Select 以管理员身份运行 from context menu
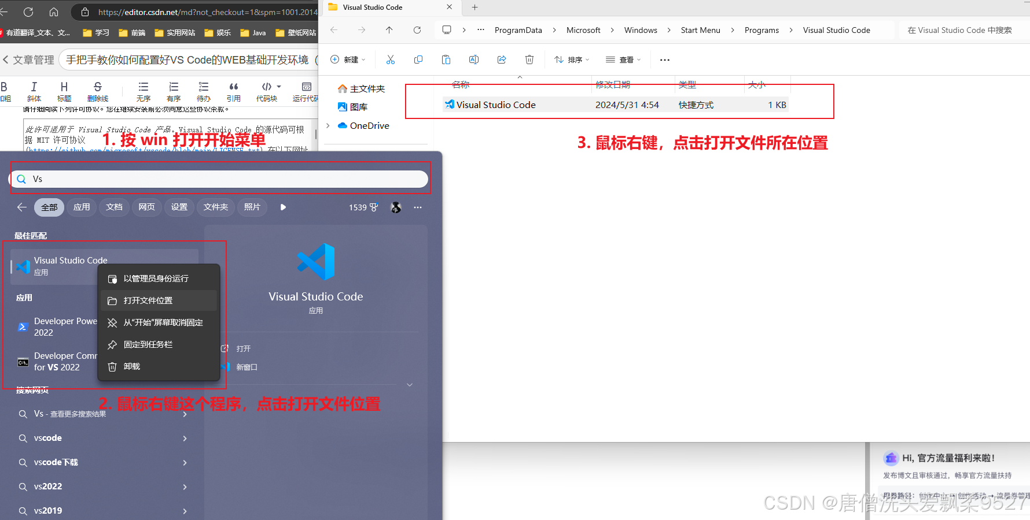 pos(159,278)
